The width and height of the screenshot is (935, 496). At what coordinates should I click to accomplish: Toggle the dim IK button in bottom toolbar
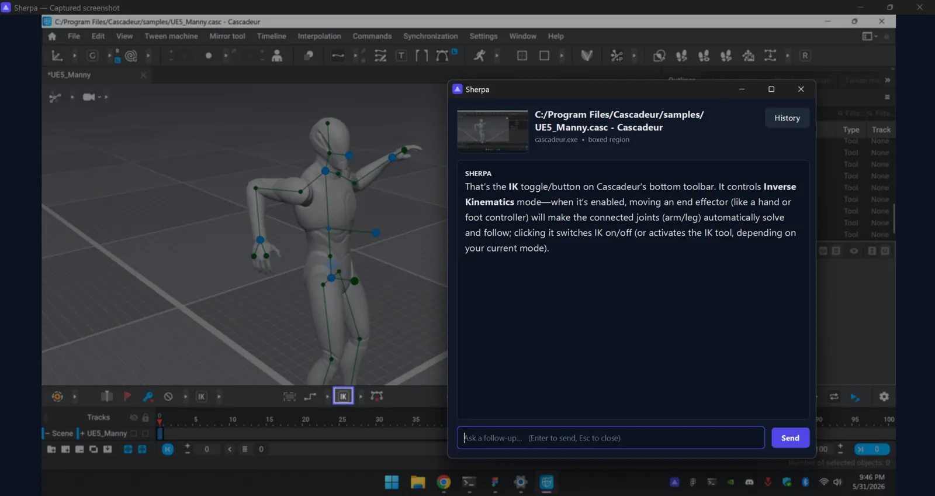201,397
